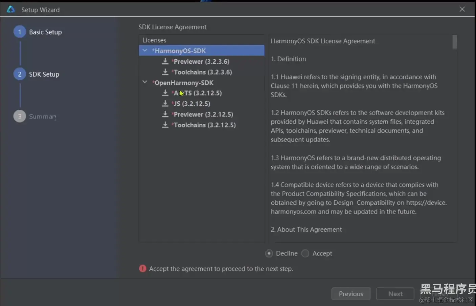Click step 3 circle for Summary

point(20,116)
